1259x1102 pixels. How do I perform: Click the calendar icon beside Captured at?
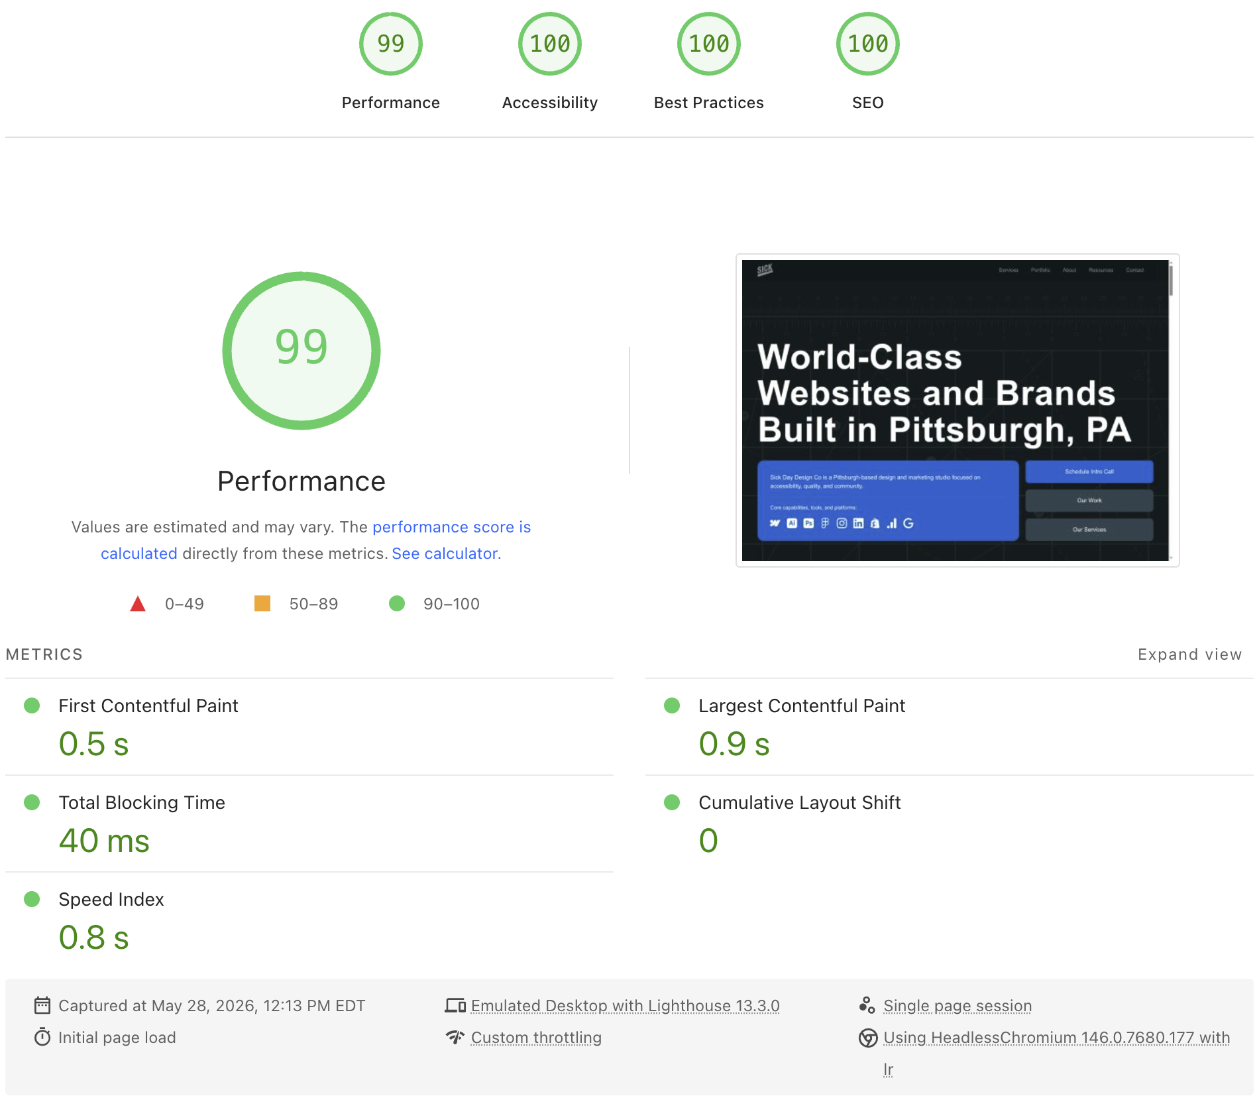(42, 1006)
